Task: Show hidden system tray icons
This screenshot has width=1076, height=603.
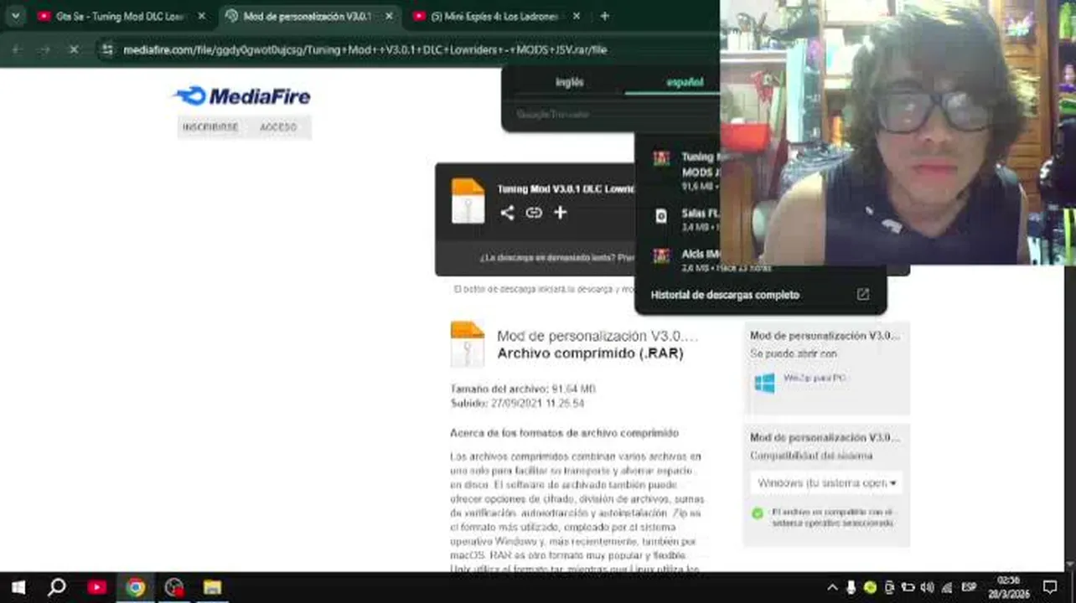Action: point(832,587)
